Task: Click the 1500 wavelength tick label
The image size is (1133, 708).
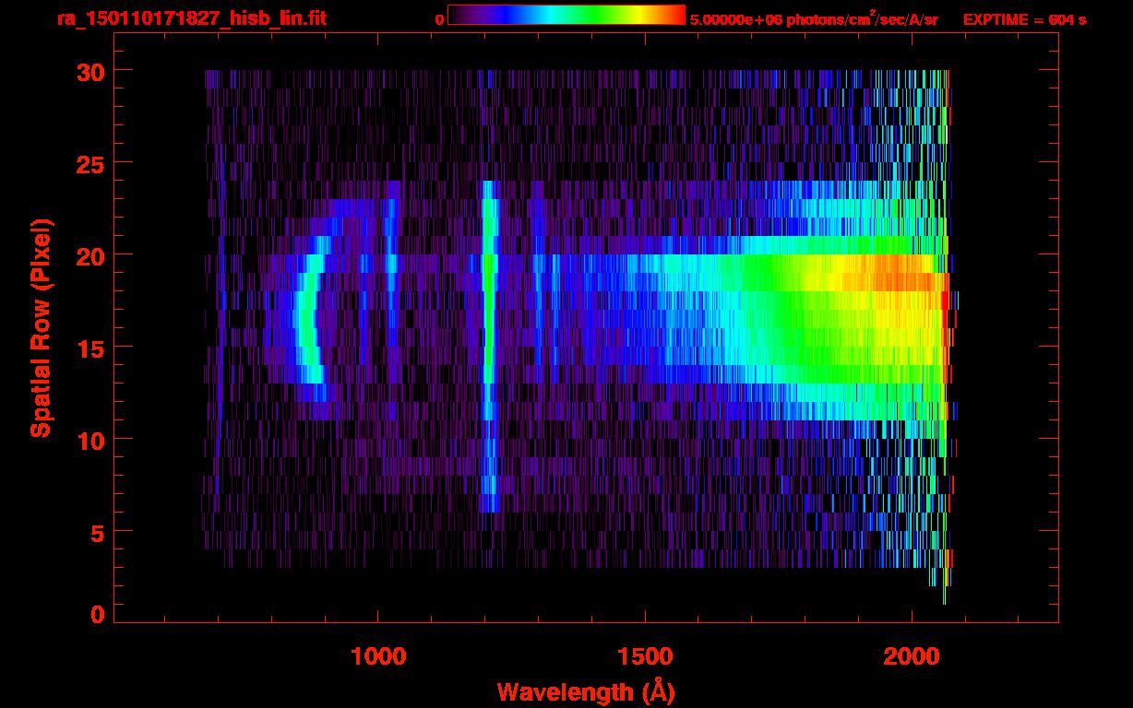Action: point(645,657)
